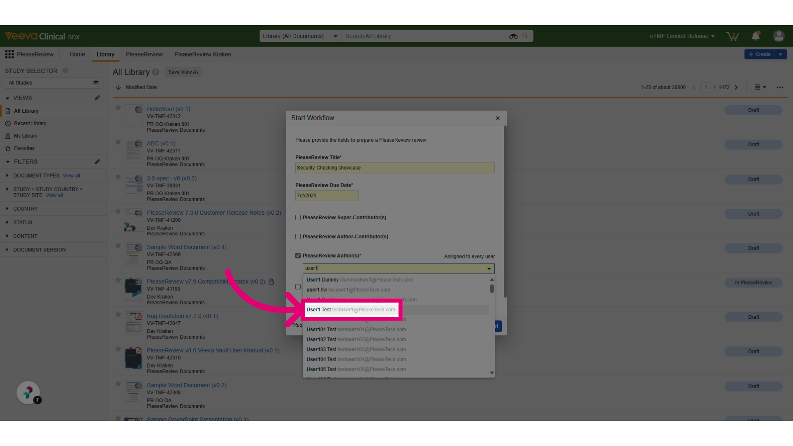Edit Views with the pencil icon
Image resolution: width=793 pixels, height=446 pixels.
(97, 98)
